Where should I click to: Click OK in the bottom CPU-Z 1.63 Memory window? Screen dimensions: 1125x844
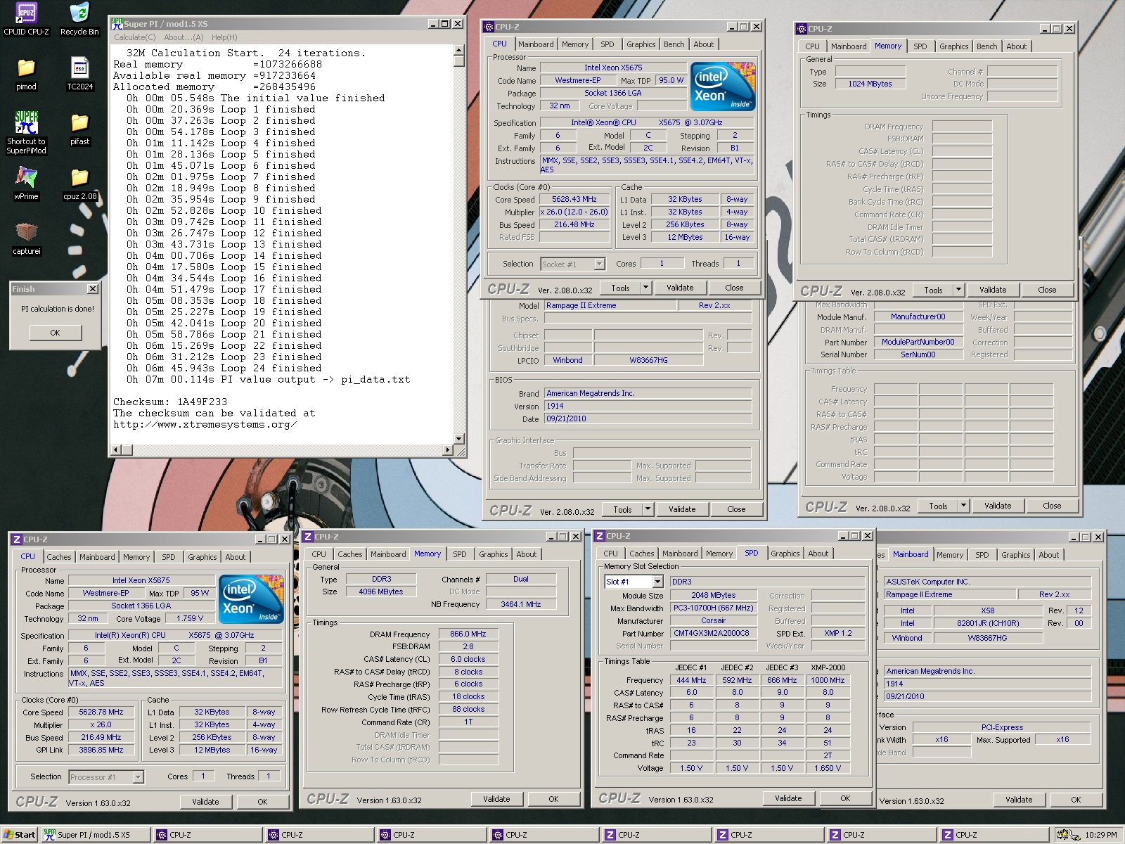[x=553, y=799]
